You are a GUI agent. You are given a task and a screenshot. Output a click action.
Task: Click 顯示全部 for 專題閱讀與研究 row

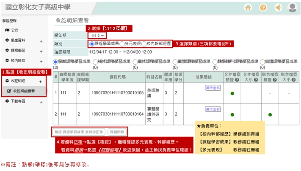click(213, 109)
